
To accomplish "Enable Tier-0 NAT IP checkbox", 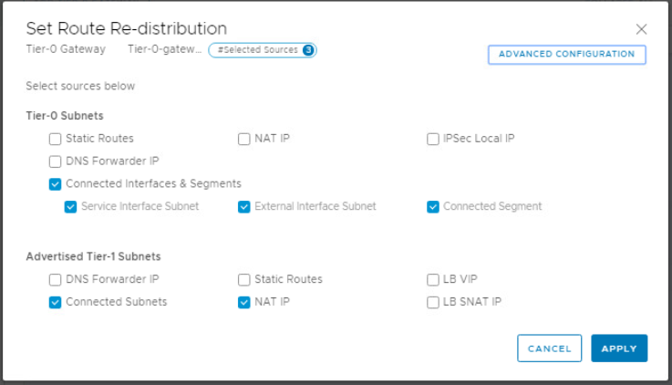I will pos(243,139).
